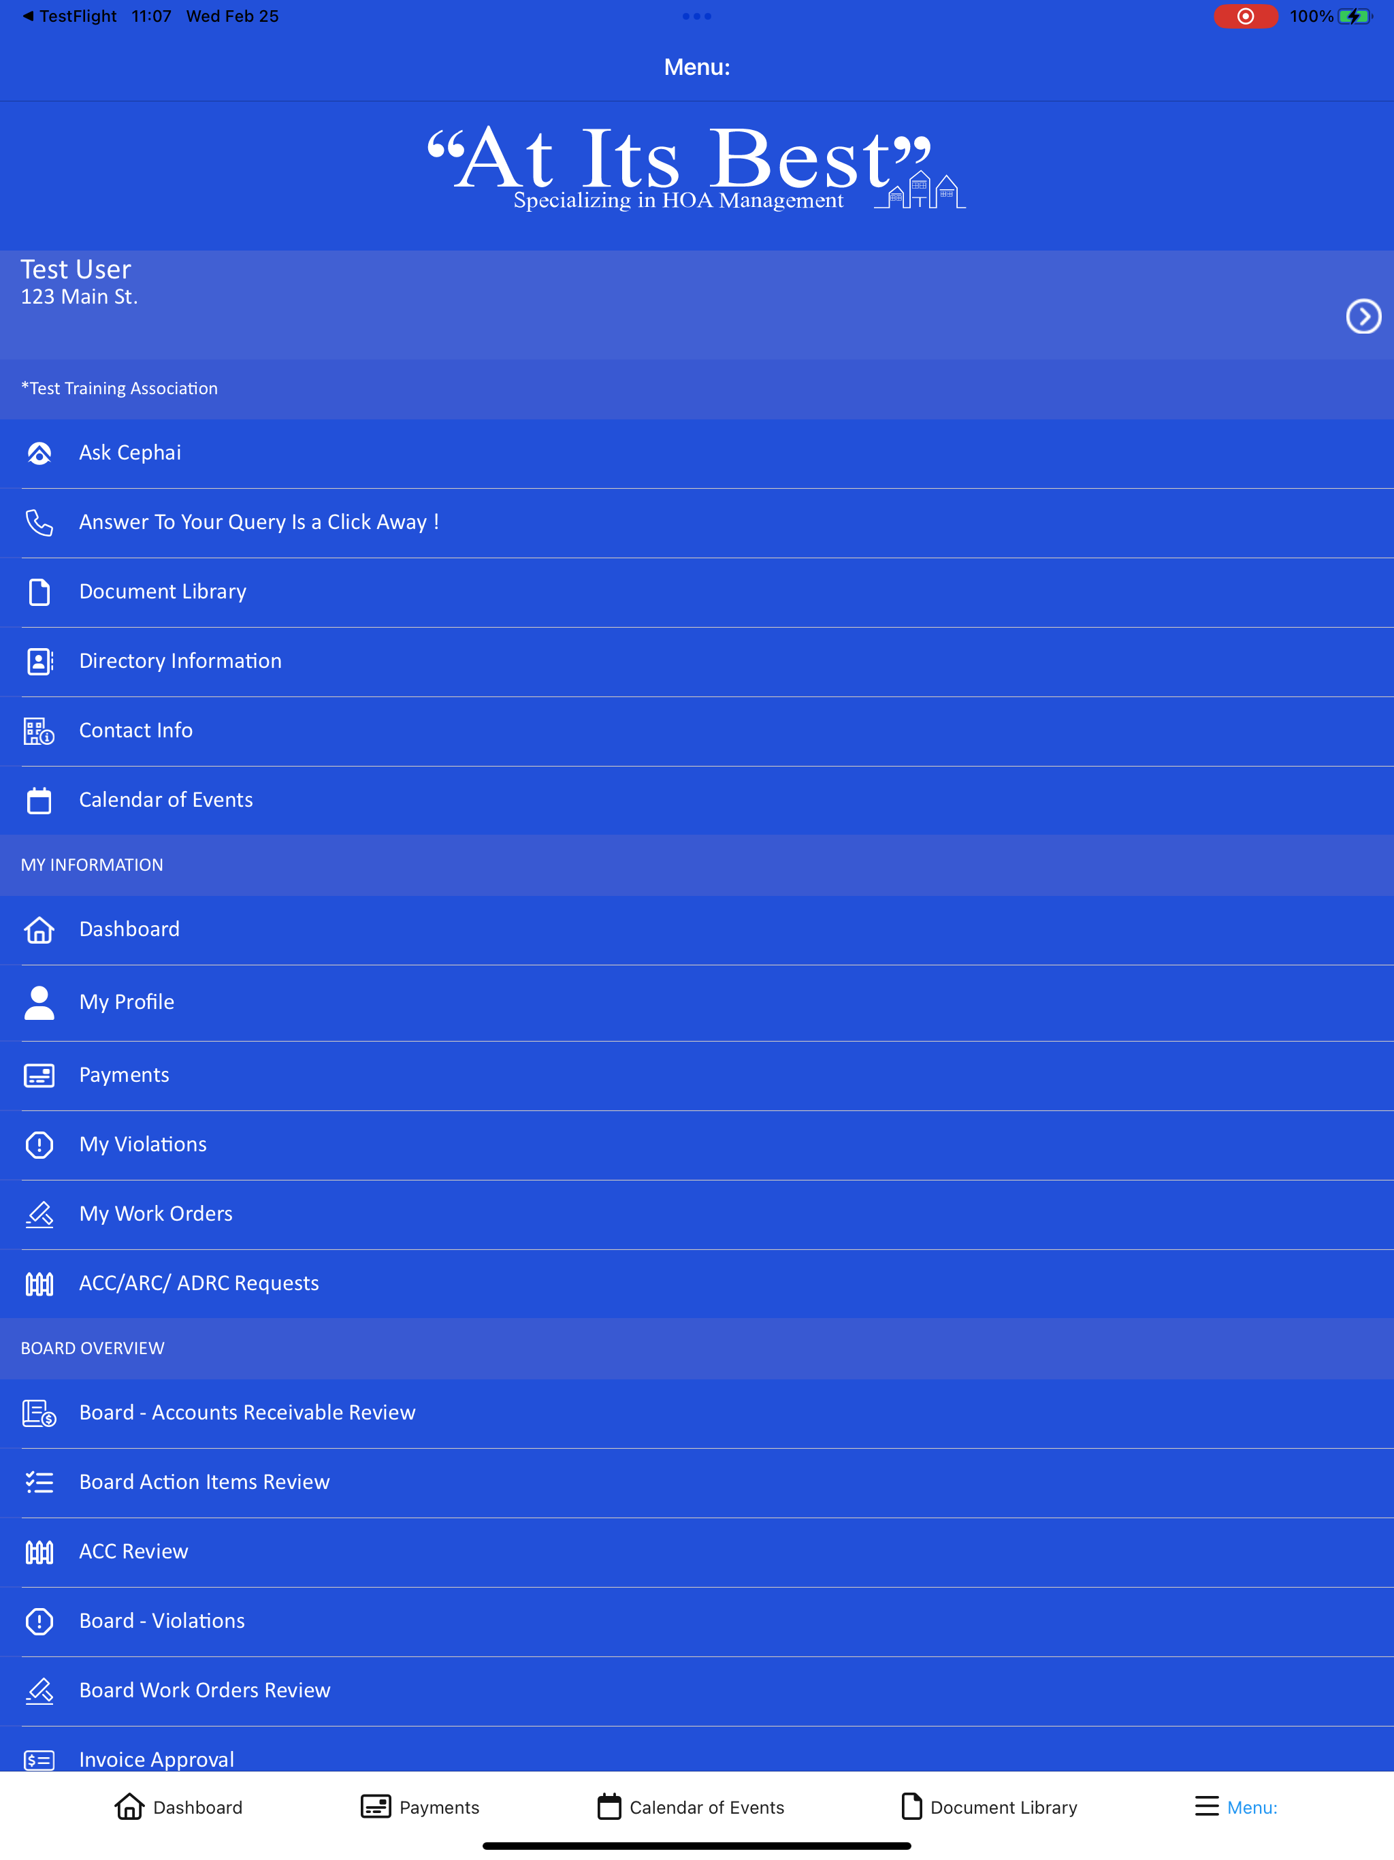Tap the hamburger Menu icon in tab bar
1394x1860 pixels.
click(x=1207, y=1806)
